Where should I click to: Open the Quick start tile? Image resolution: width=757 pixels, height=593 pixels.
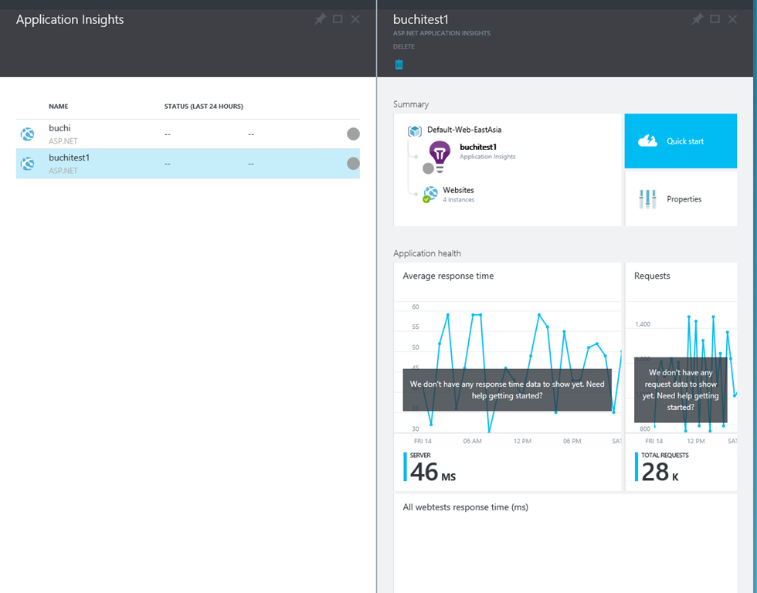point(681,141)
